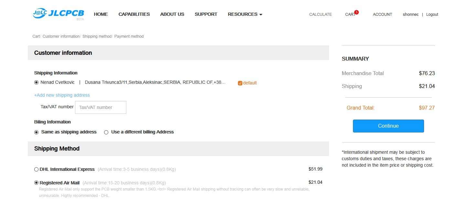The height and width of the screenshot is (205, 458).
Task: Open the CALCULATE page link
Action: (320, 15)
